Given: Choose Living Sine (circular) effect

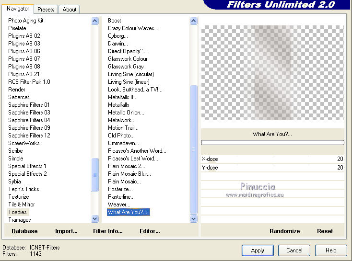Looking at the screenshot, I should [x=131, y=74].
